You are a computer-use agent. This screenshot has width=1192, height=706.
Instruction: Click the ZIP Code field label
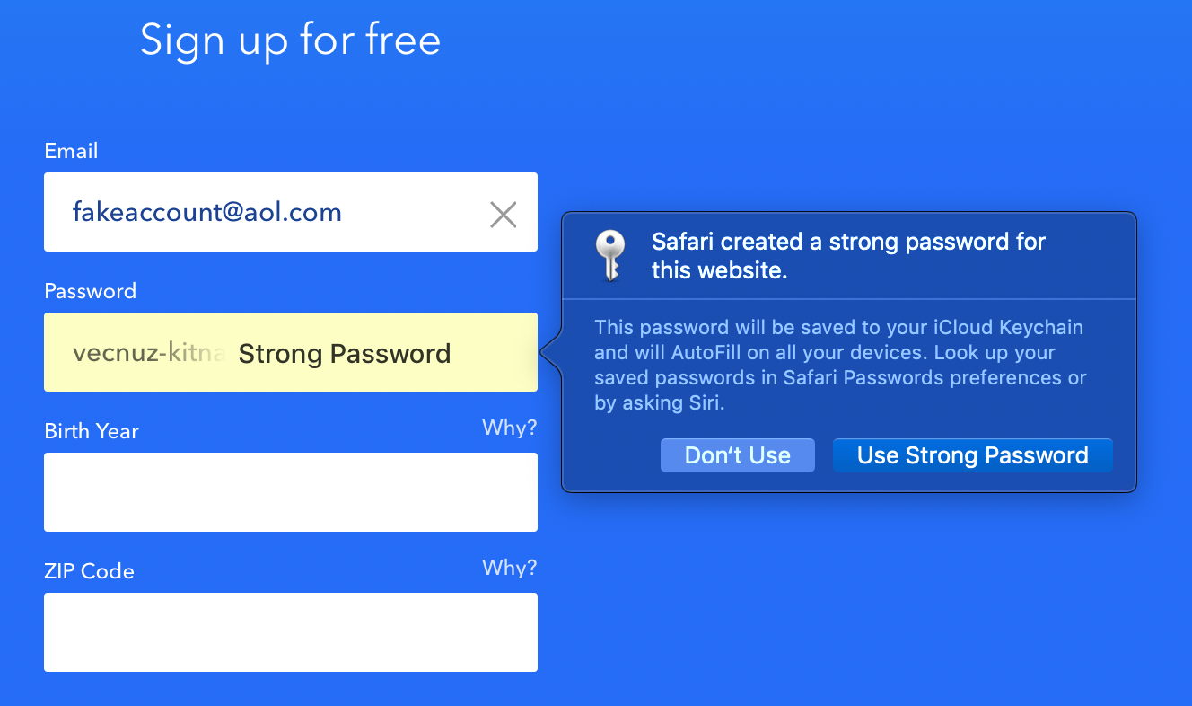[x=90, y=571]
